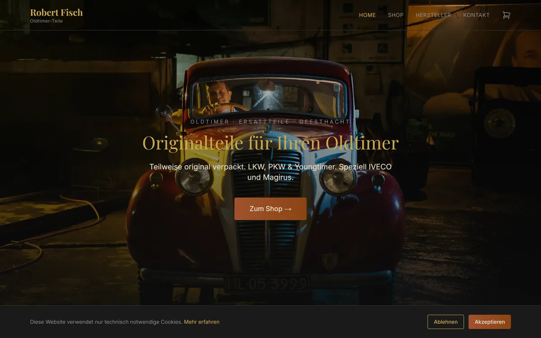
Task: Click the Oldtimer-Teile tagline under logo
Action: 46,21
